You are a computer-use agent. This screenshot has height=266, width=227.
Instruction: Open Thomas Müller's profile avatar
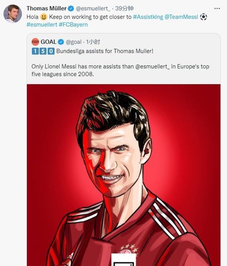[x=13, y=14]
